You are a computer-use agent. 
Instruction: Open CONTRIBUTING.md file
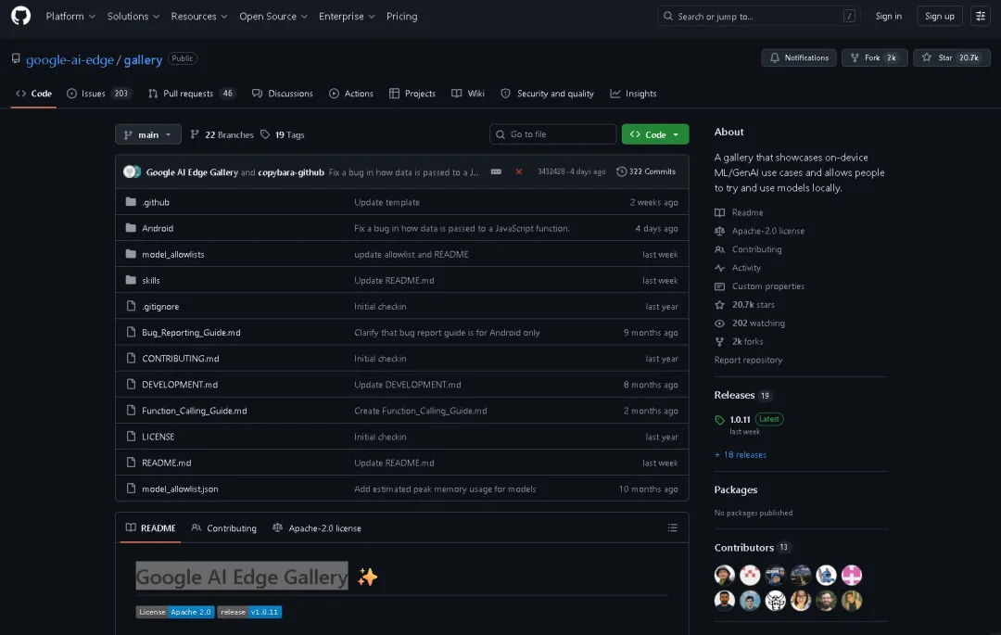tap(180, 359)
